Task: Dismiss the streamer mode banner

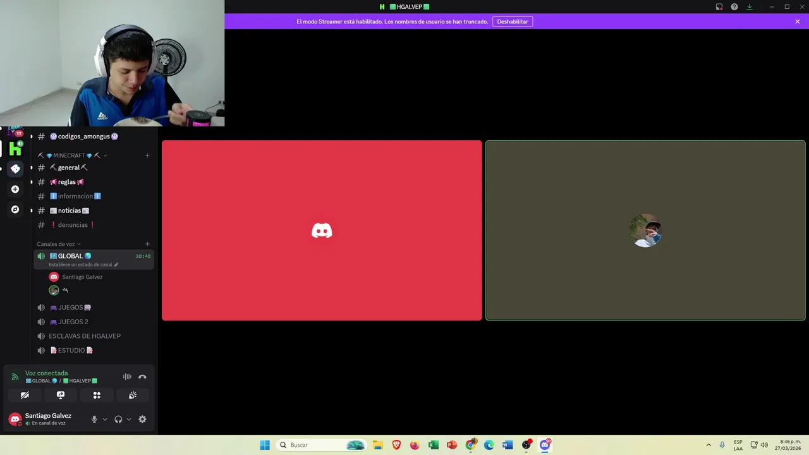Action: point(798,21)
